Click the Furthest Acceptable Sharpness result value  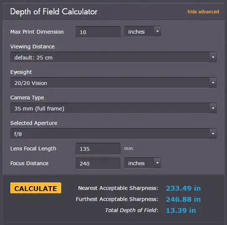pos(183,199)
